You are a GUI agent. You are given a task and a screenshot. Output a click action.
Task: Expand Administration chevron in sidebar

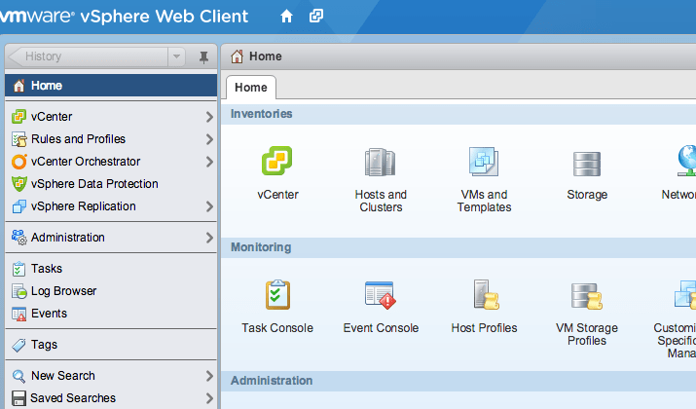point(209,238)
